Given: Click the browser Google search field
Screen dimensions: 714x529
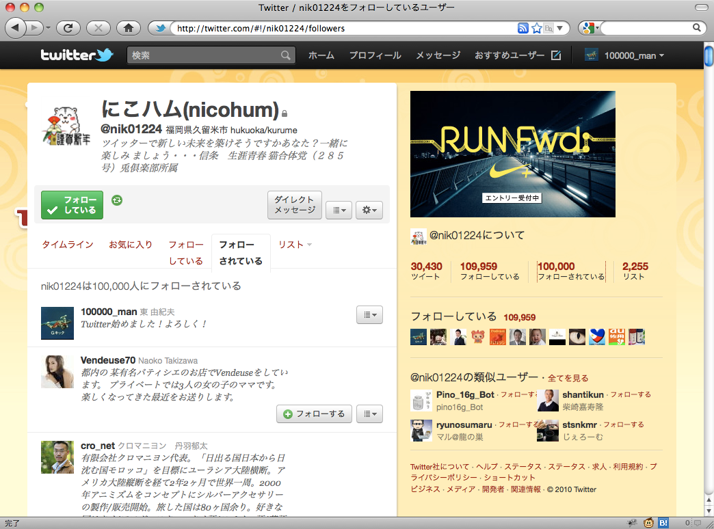Looking at the screenshot, I should (646, 28).
